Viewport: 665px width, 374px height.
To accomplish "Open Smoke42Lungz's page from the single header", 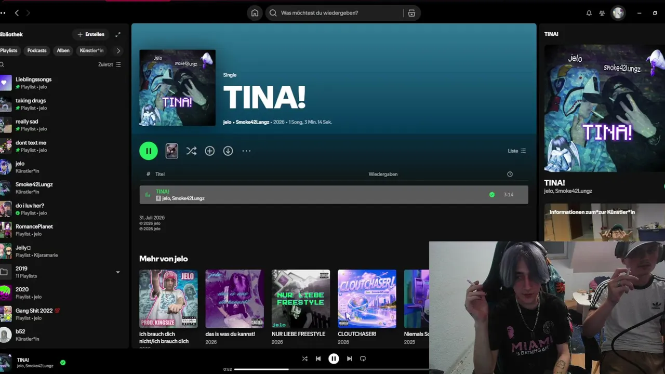I will pyautogui.click(x=253, y=122).
